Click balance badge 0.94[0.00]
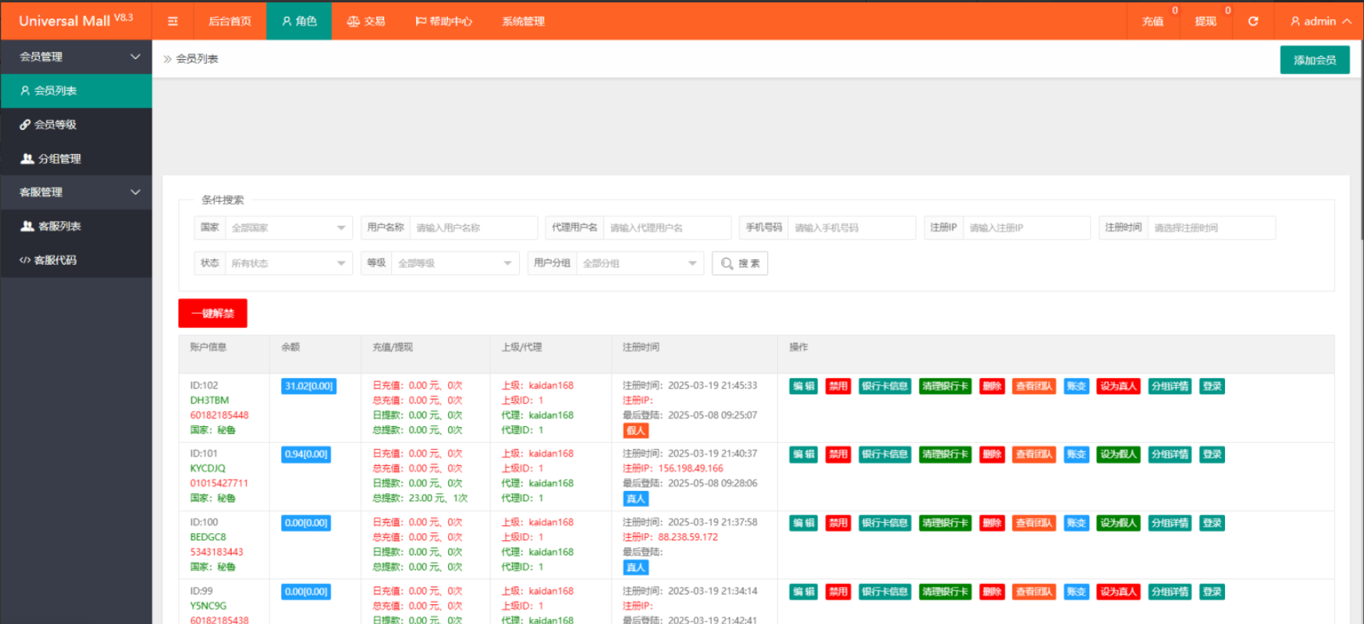 click(x=306, y=455)
